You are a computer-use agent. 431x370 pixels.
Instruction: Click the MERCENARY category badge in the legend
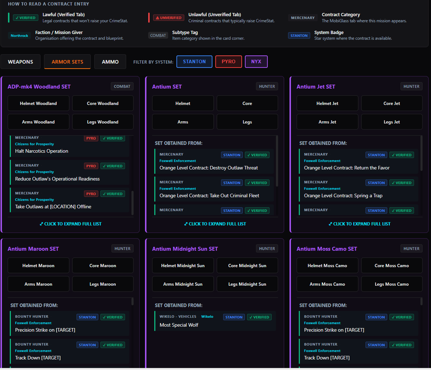click(x=302, y=18)
